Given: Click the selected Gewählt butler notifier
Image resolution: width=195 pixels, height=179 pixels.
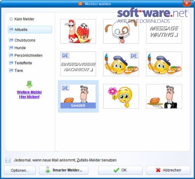Looking at the screenshot, I should tap(78, 96).
